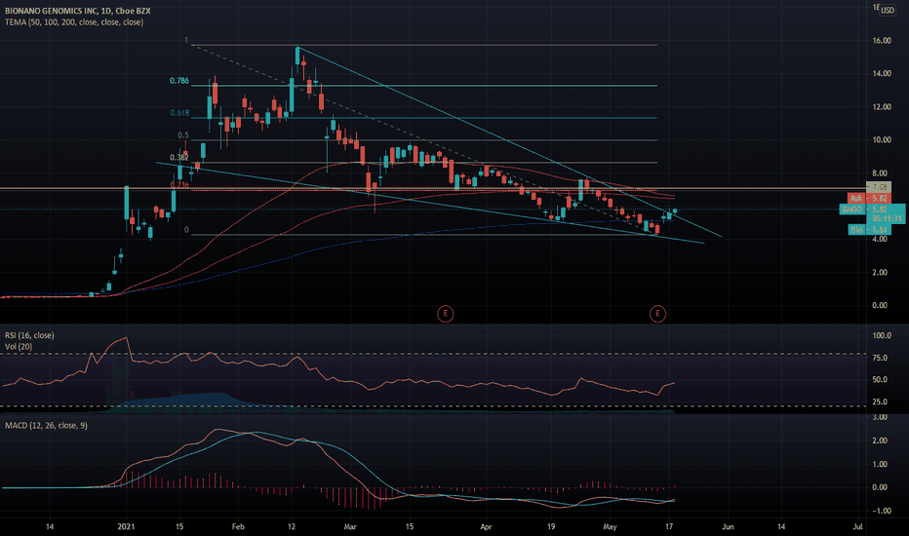Click the 10.00 price axis value

(882, 140)
